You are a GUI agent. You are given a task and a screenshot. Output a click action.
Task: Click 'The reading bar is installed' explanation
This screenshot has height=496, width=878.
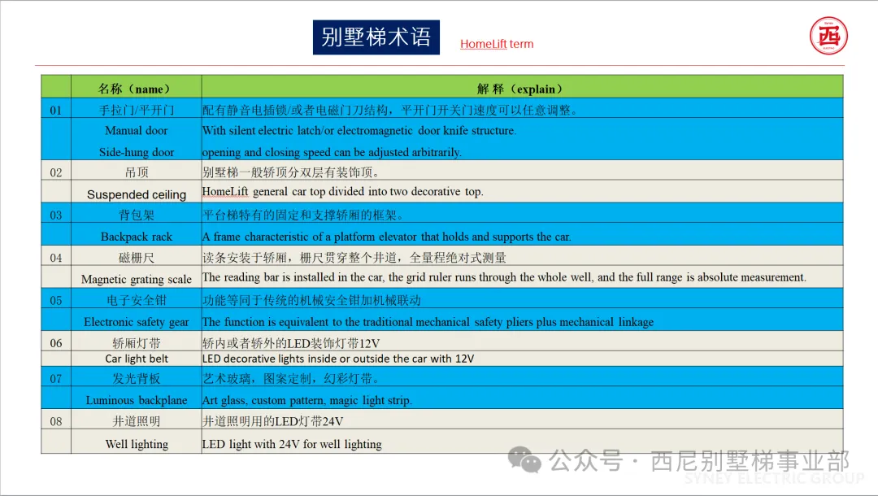(504, 277)
